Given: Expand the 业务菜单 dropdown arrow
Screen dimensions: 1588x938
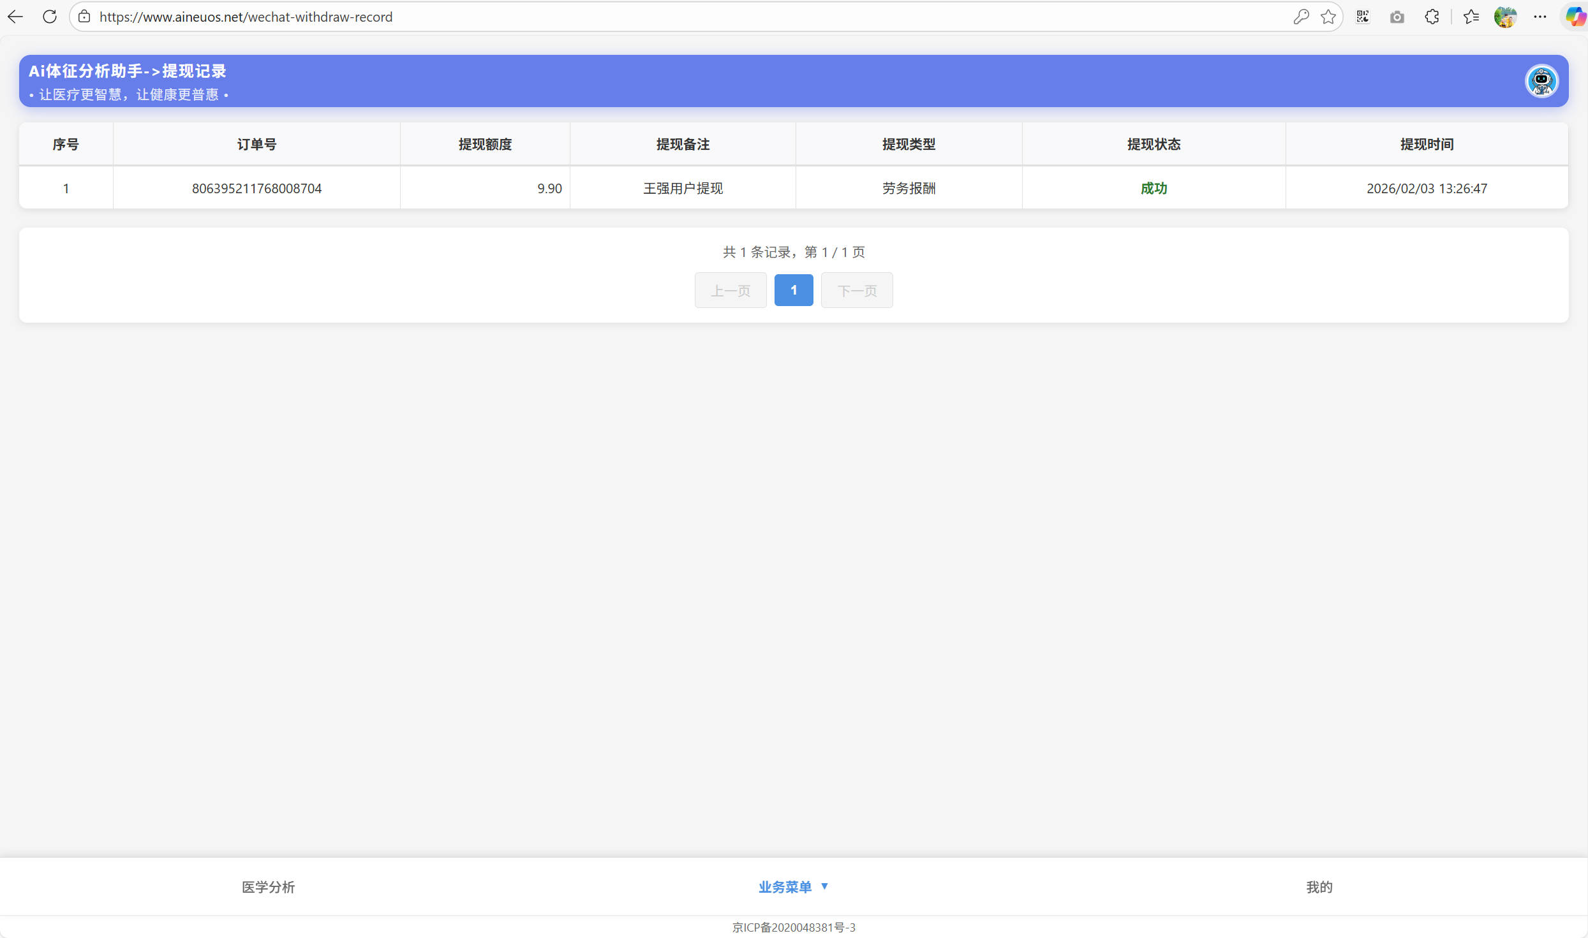Looking at the screenshot, I should [x=824, y=886].
